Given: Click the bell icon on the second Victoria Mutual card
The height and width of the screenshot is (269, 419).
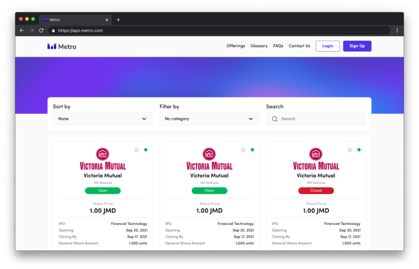Looking at the screenshot, I should coord(243,150).
